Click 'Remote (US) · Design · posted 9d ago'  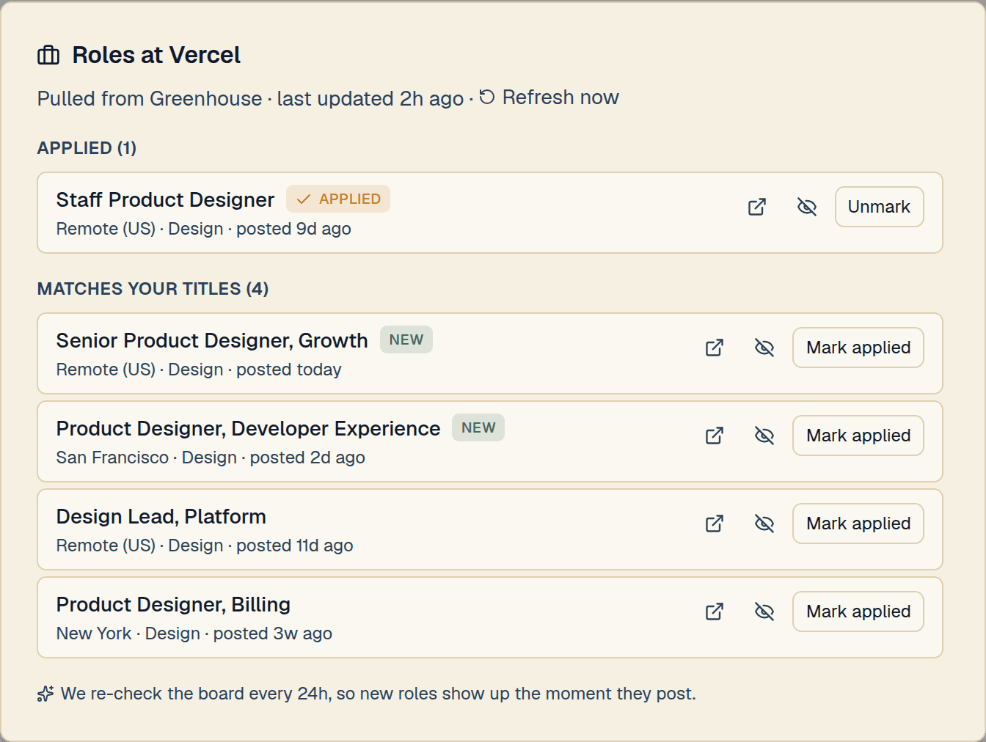click(204, 229)
